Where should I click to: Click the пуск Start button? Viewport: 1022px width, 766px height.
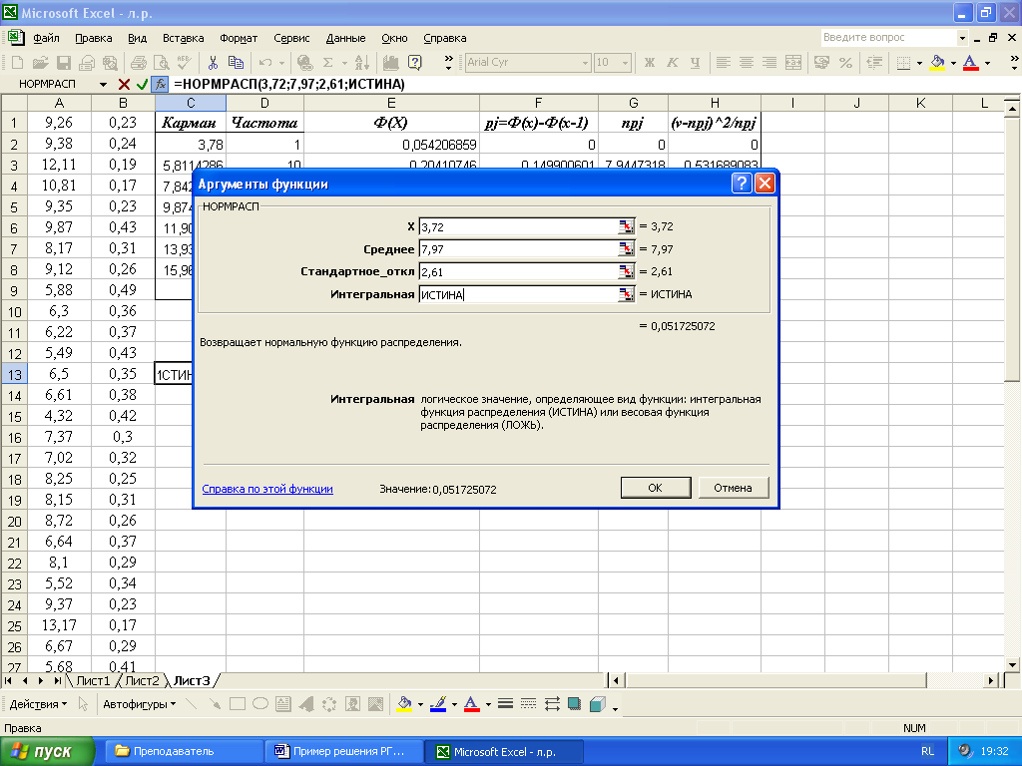click(x=47, y=752)
